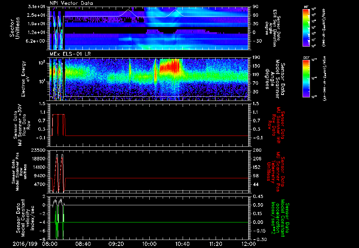
Task: Click the 'cnts/(cm**2-sr-sec)' units label
Action: [x=324, y=27]
